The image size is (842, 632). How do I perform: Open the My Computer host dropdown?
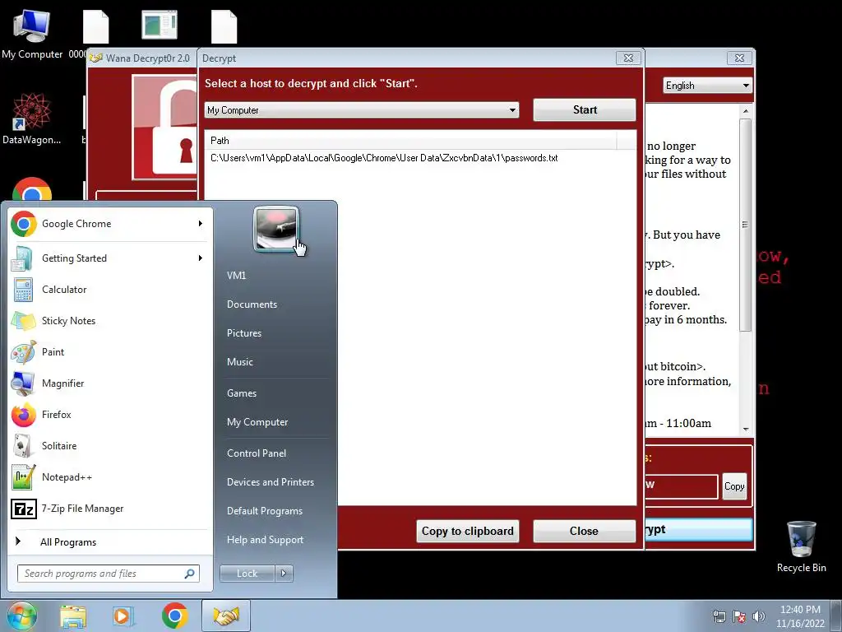pyautogui.click(x=362, y=110)
